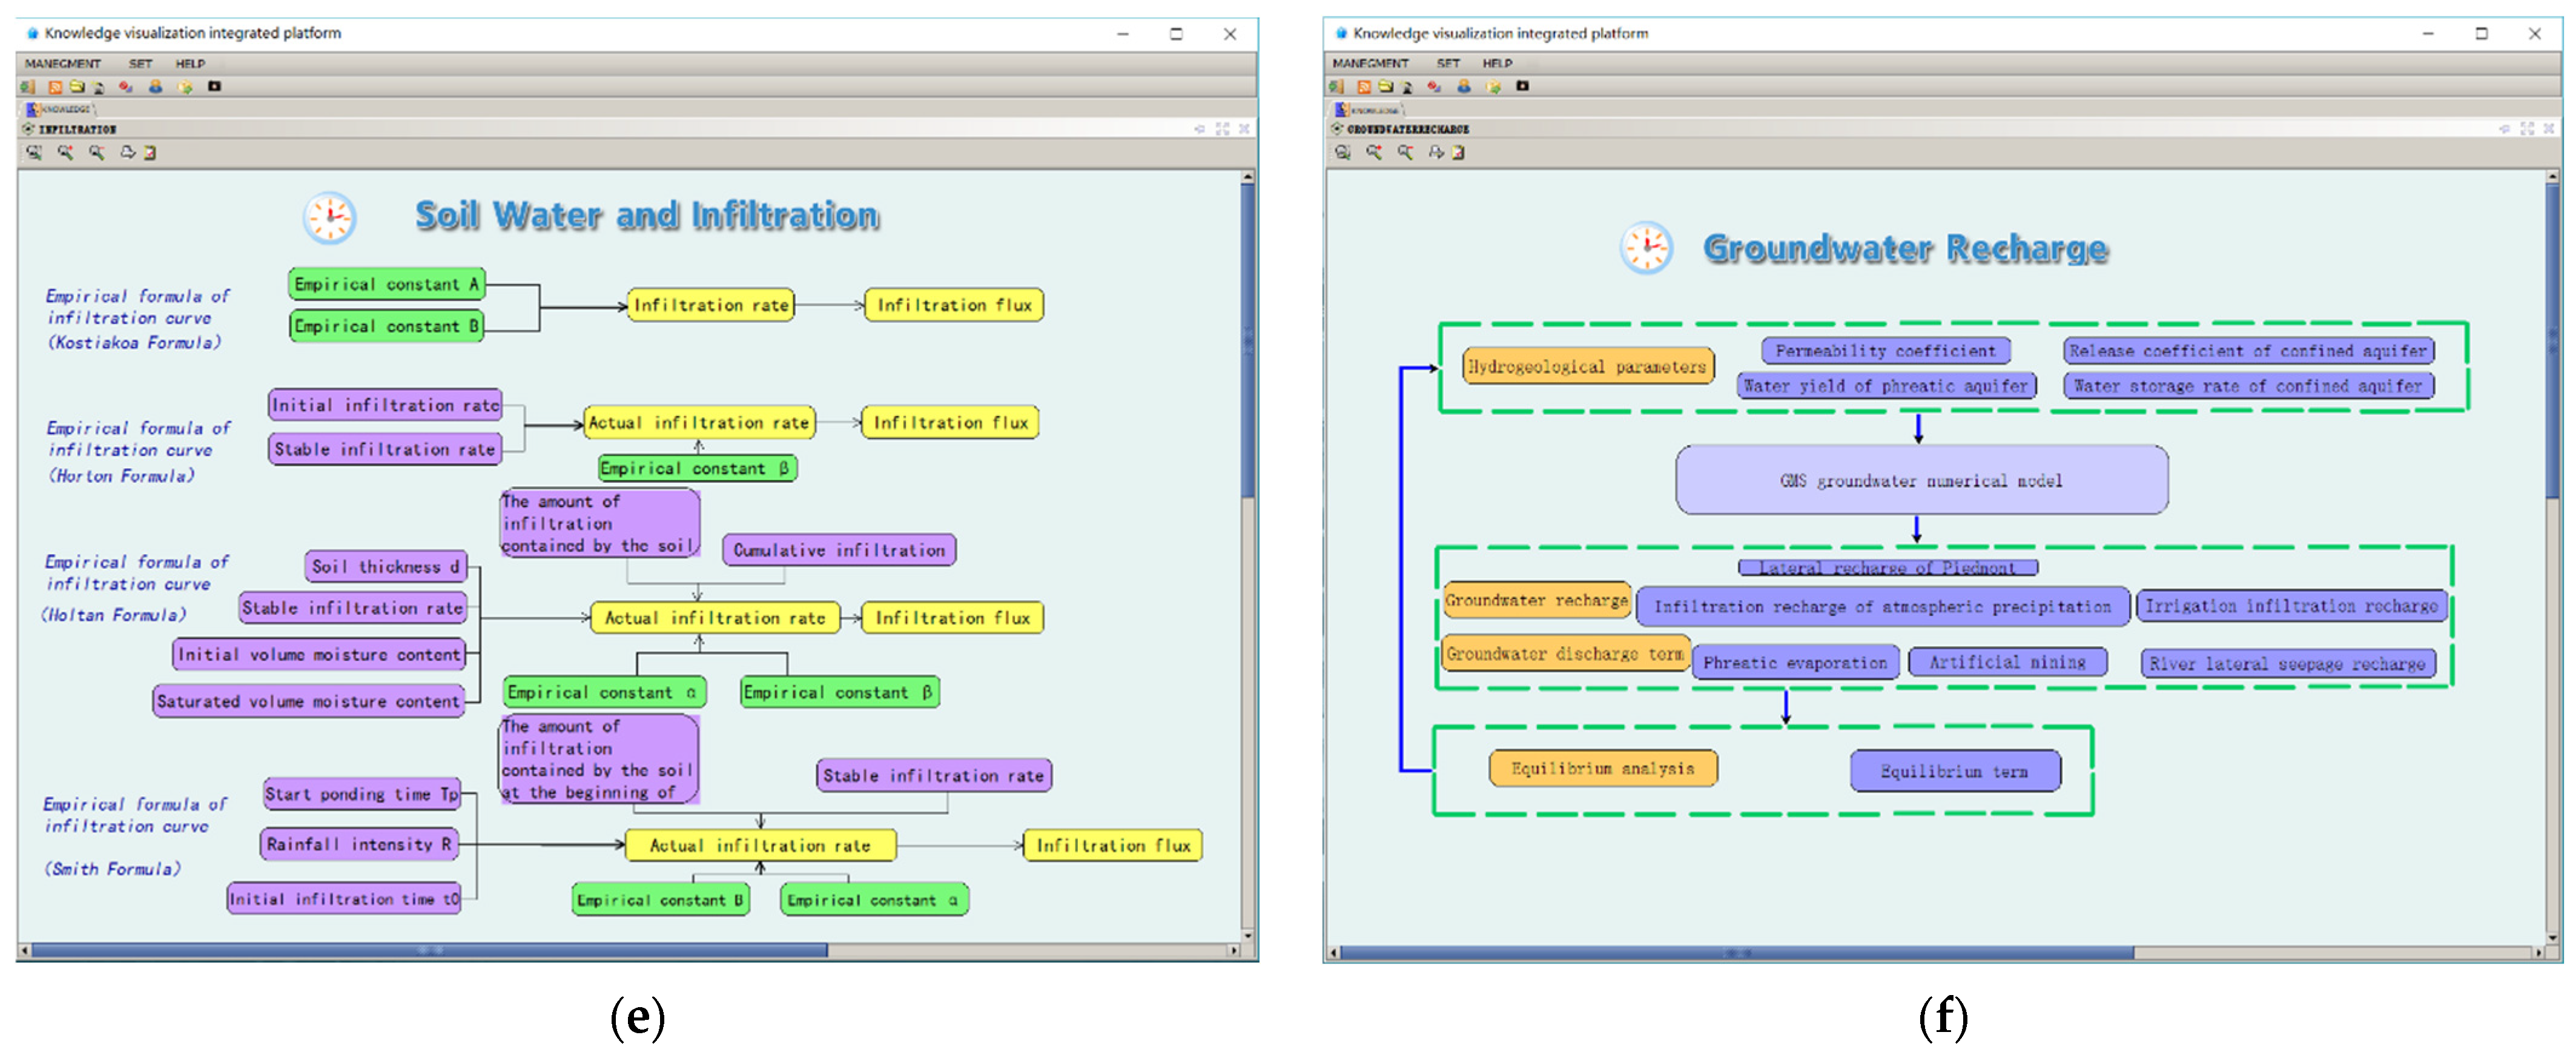
Task: Click the zoom-in magnifier in Infiltration panel toolbar
Action: coord(65,152)
